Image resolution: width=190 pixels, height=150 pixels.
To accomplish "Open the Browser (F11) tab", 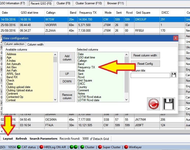I will click(x=115, y=3).
